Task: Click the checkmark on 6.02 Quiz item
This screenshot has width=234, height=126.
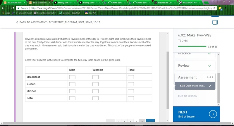Action: [x=210, y=86]
